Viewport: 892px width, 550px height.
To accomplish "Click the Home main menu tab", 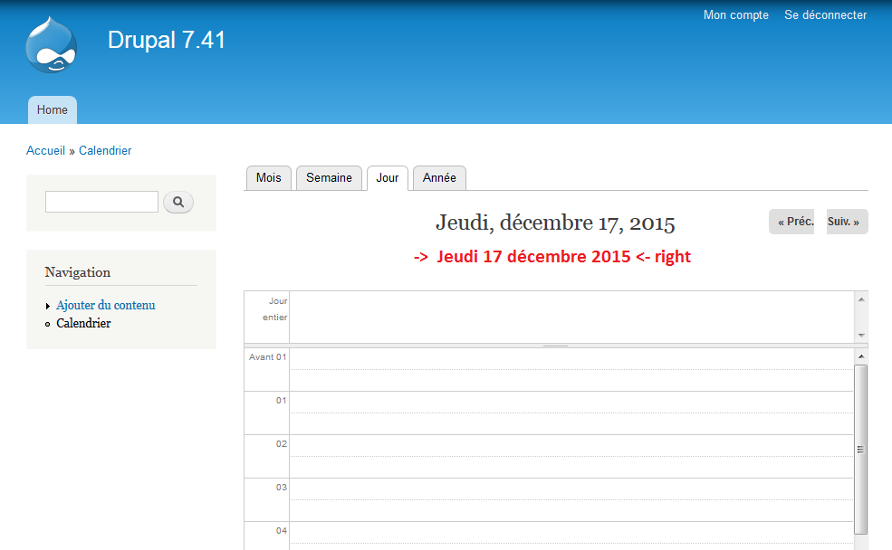I will pos(53,109).
